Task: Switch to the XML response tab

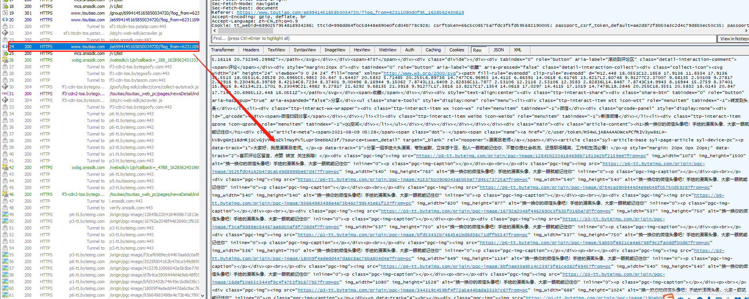Action: [517, 50]
